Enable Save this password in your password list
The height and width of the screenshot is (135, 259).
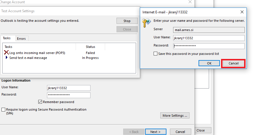click(155, 54)
